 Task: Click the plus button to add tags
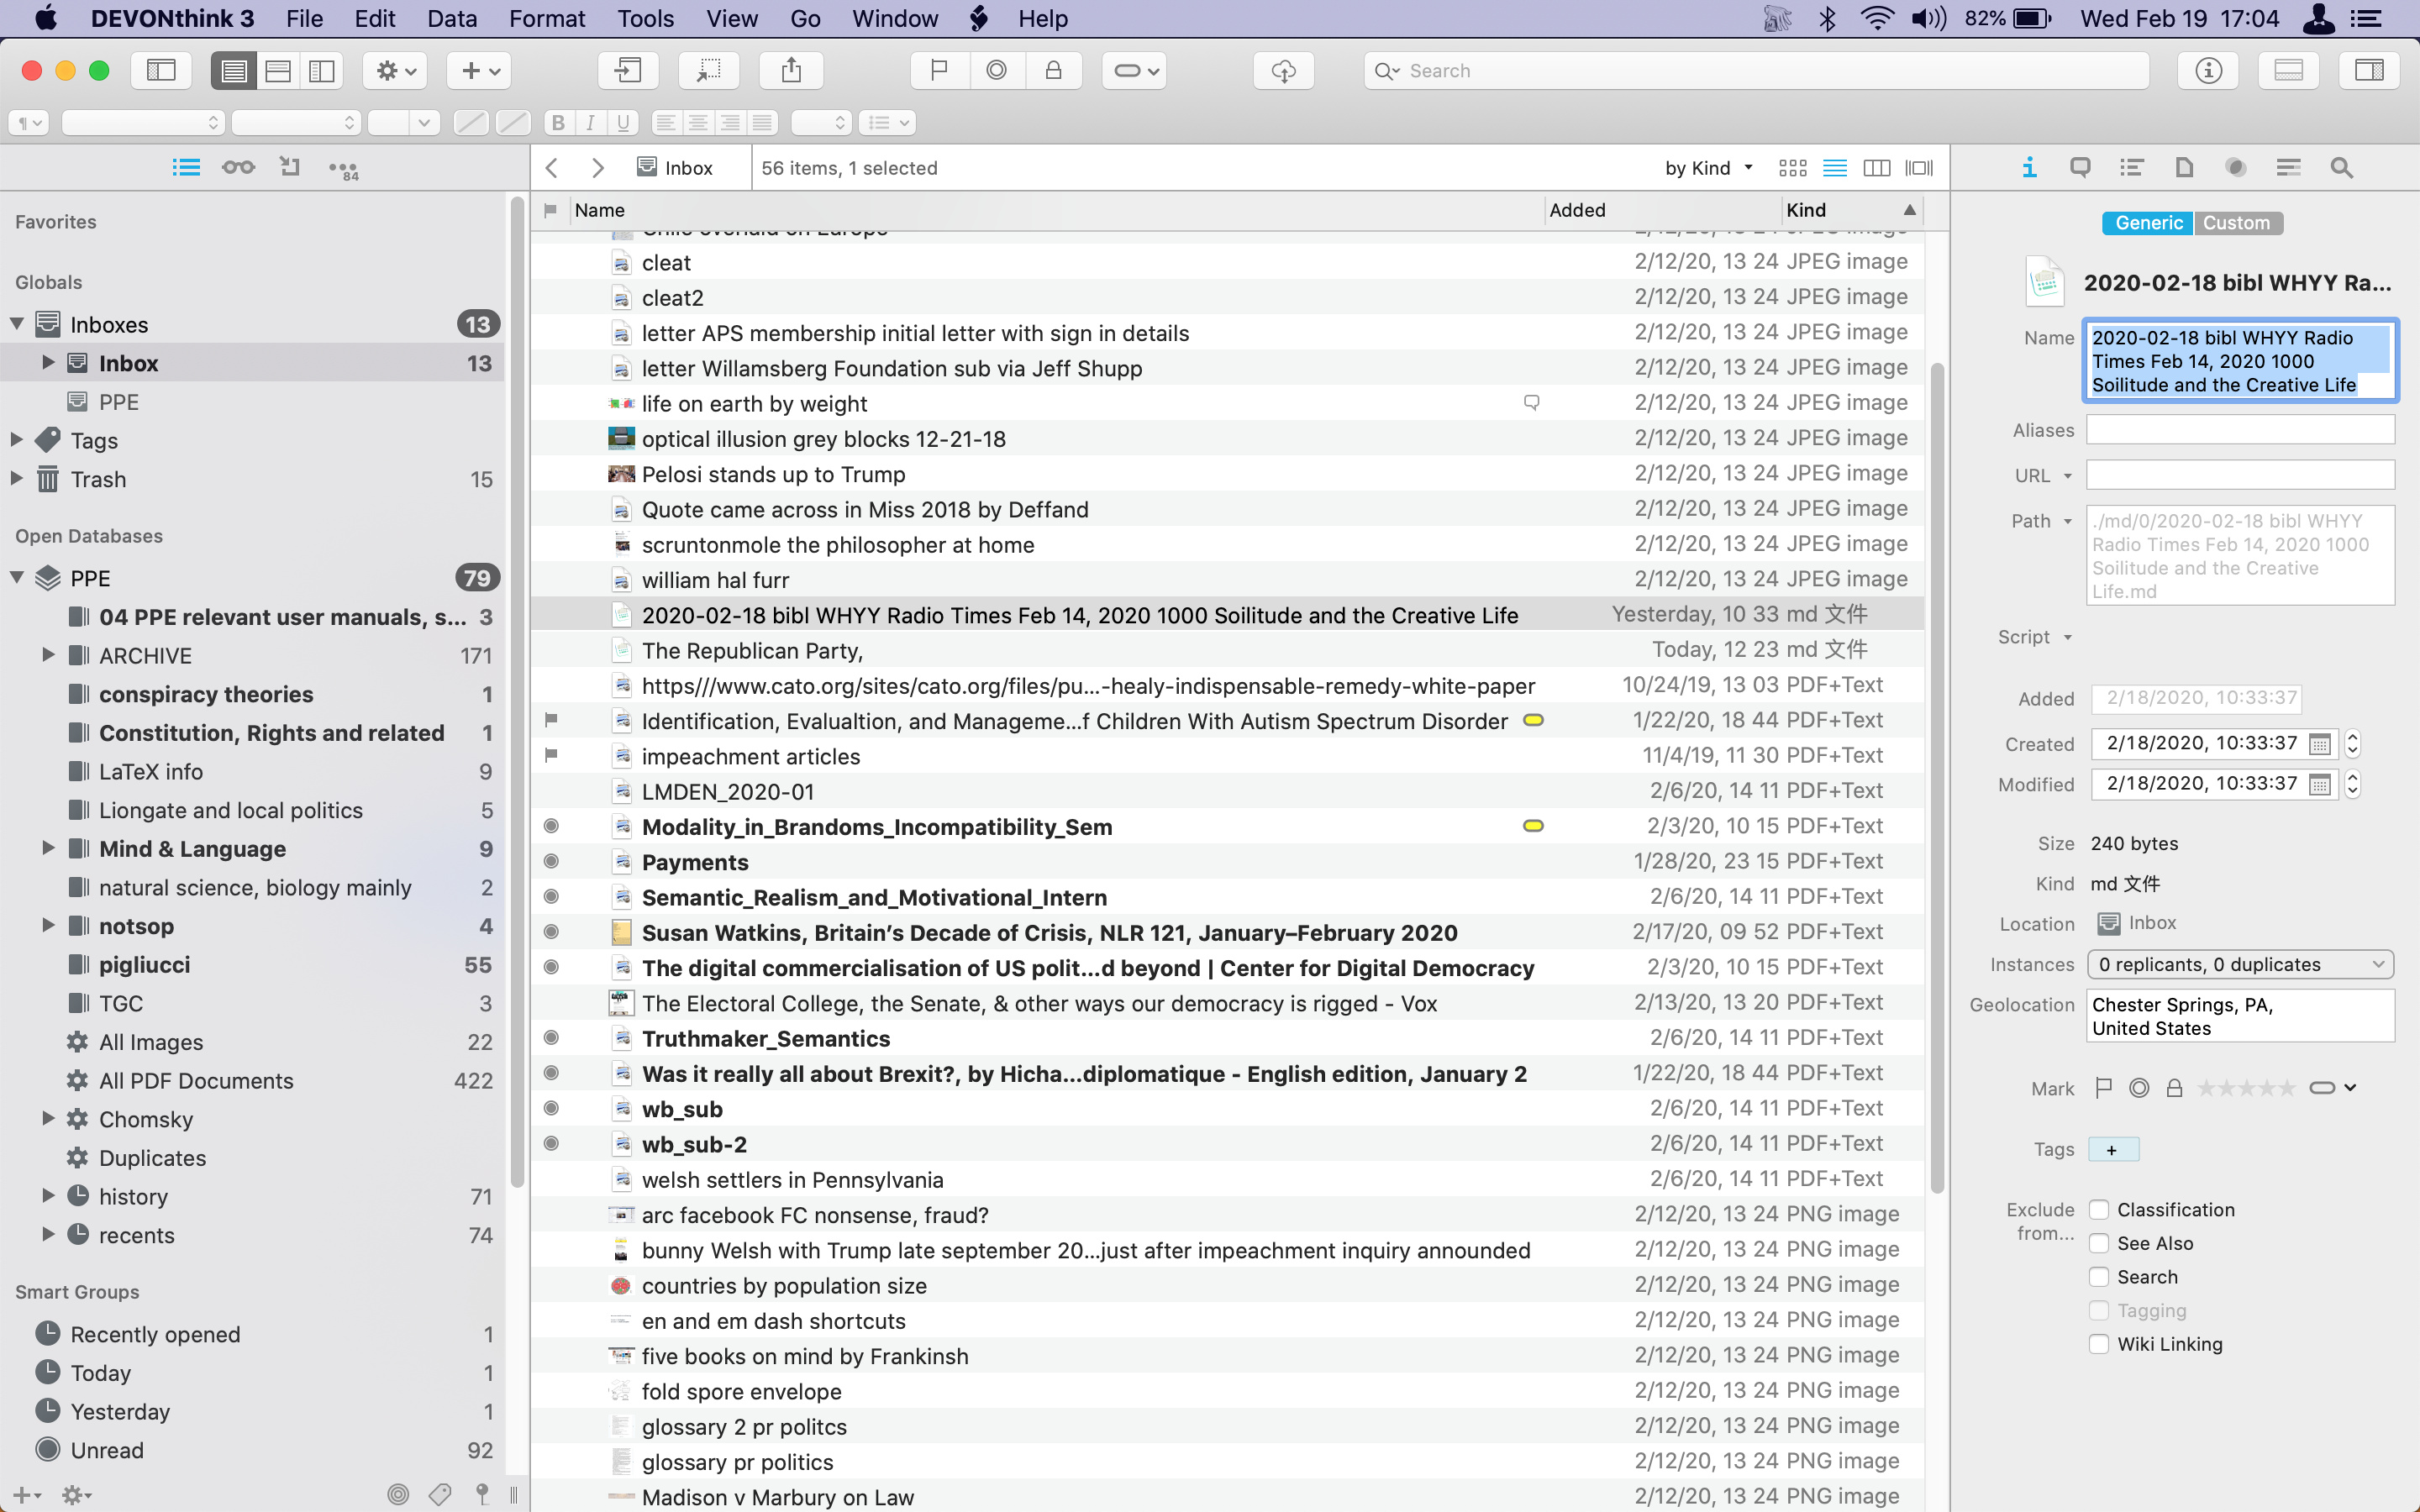[2112, 1150]
